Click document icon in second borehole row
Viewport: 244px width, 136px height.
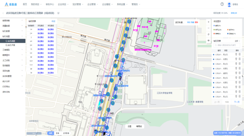click(240, 59)
